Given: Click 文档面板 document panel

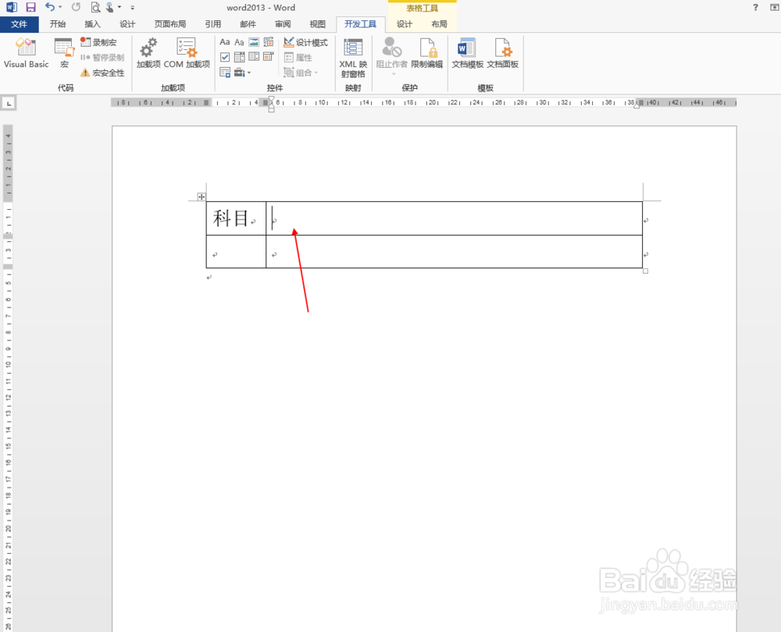Looking at the screenshot, I should pos(503,55).
